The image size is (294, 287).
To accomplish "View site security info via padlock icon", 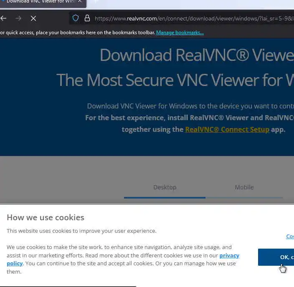I will (x=87, y=18).
